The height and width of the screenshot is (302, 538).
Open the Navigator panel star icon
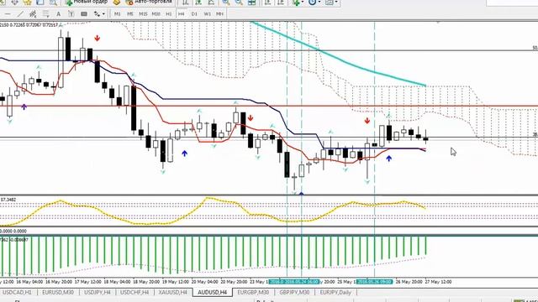[28, 2]
